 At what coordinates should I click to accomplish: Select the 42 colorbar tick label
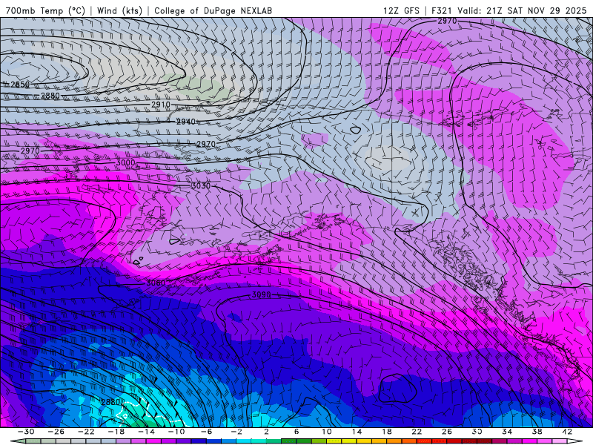coord(567,432)
